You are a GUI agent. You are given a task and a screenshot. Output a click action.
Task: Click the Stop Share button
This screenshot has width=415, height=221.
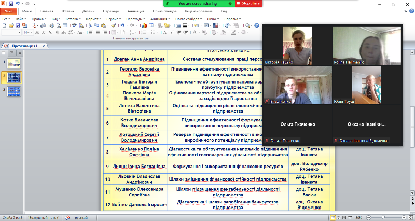[249, 3]
